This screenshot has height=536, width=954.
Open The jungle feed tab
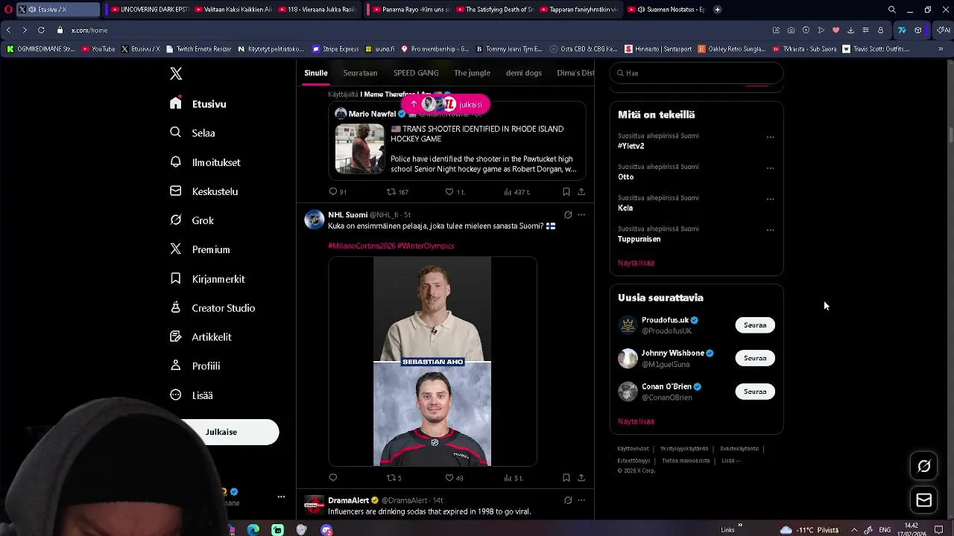472,73
